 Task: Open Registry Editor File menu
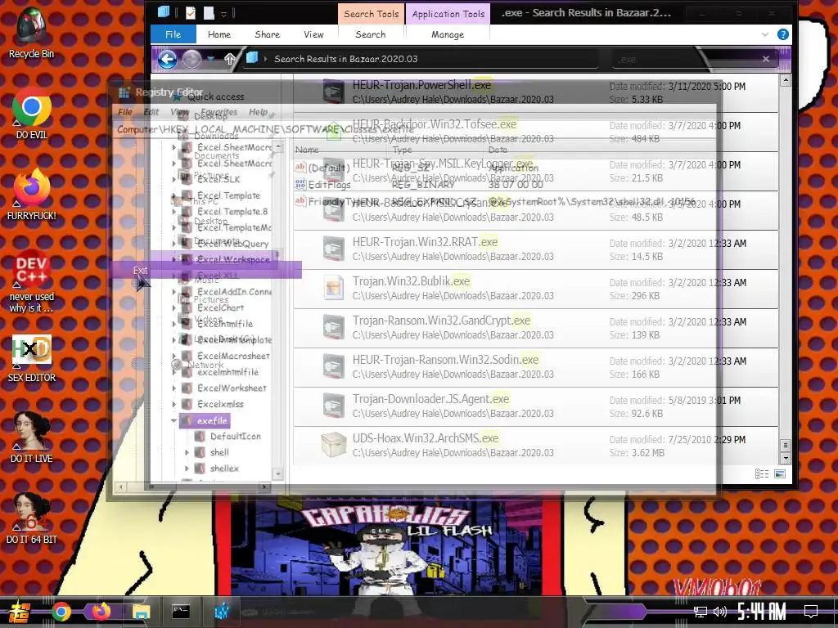click(x=125, y=112)
